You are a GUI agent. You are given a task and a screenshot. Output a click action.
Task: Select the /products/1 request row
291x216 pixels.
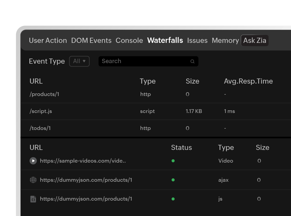tap(44, 94)
